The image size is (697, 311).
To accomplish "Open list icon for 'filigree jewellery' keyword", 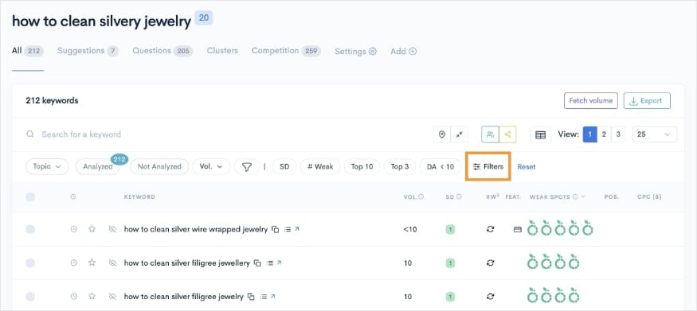I will (269, 263).
